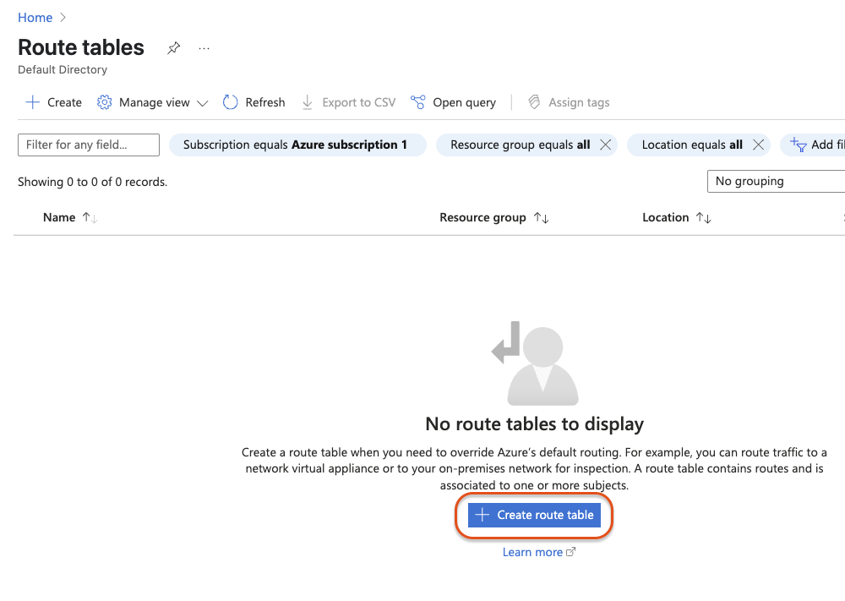Click 'Showing 0 to 0 of 0 records' text
Image resolution: width=845 pixels, height=601 pixels.
(x=93, y=183)
